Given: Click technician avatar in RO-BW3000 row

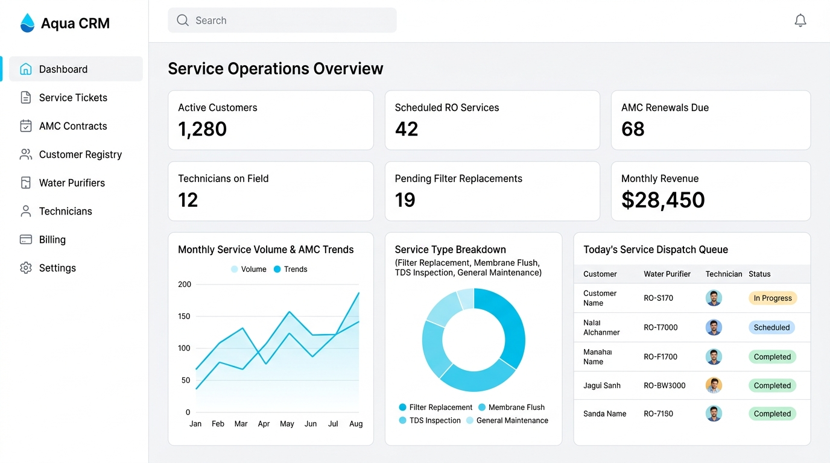Looking at the screenshot, I should [714, 385].
